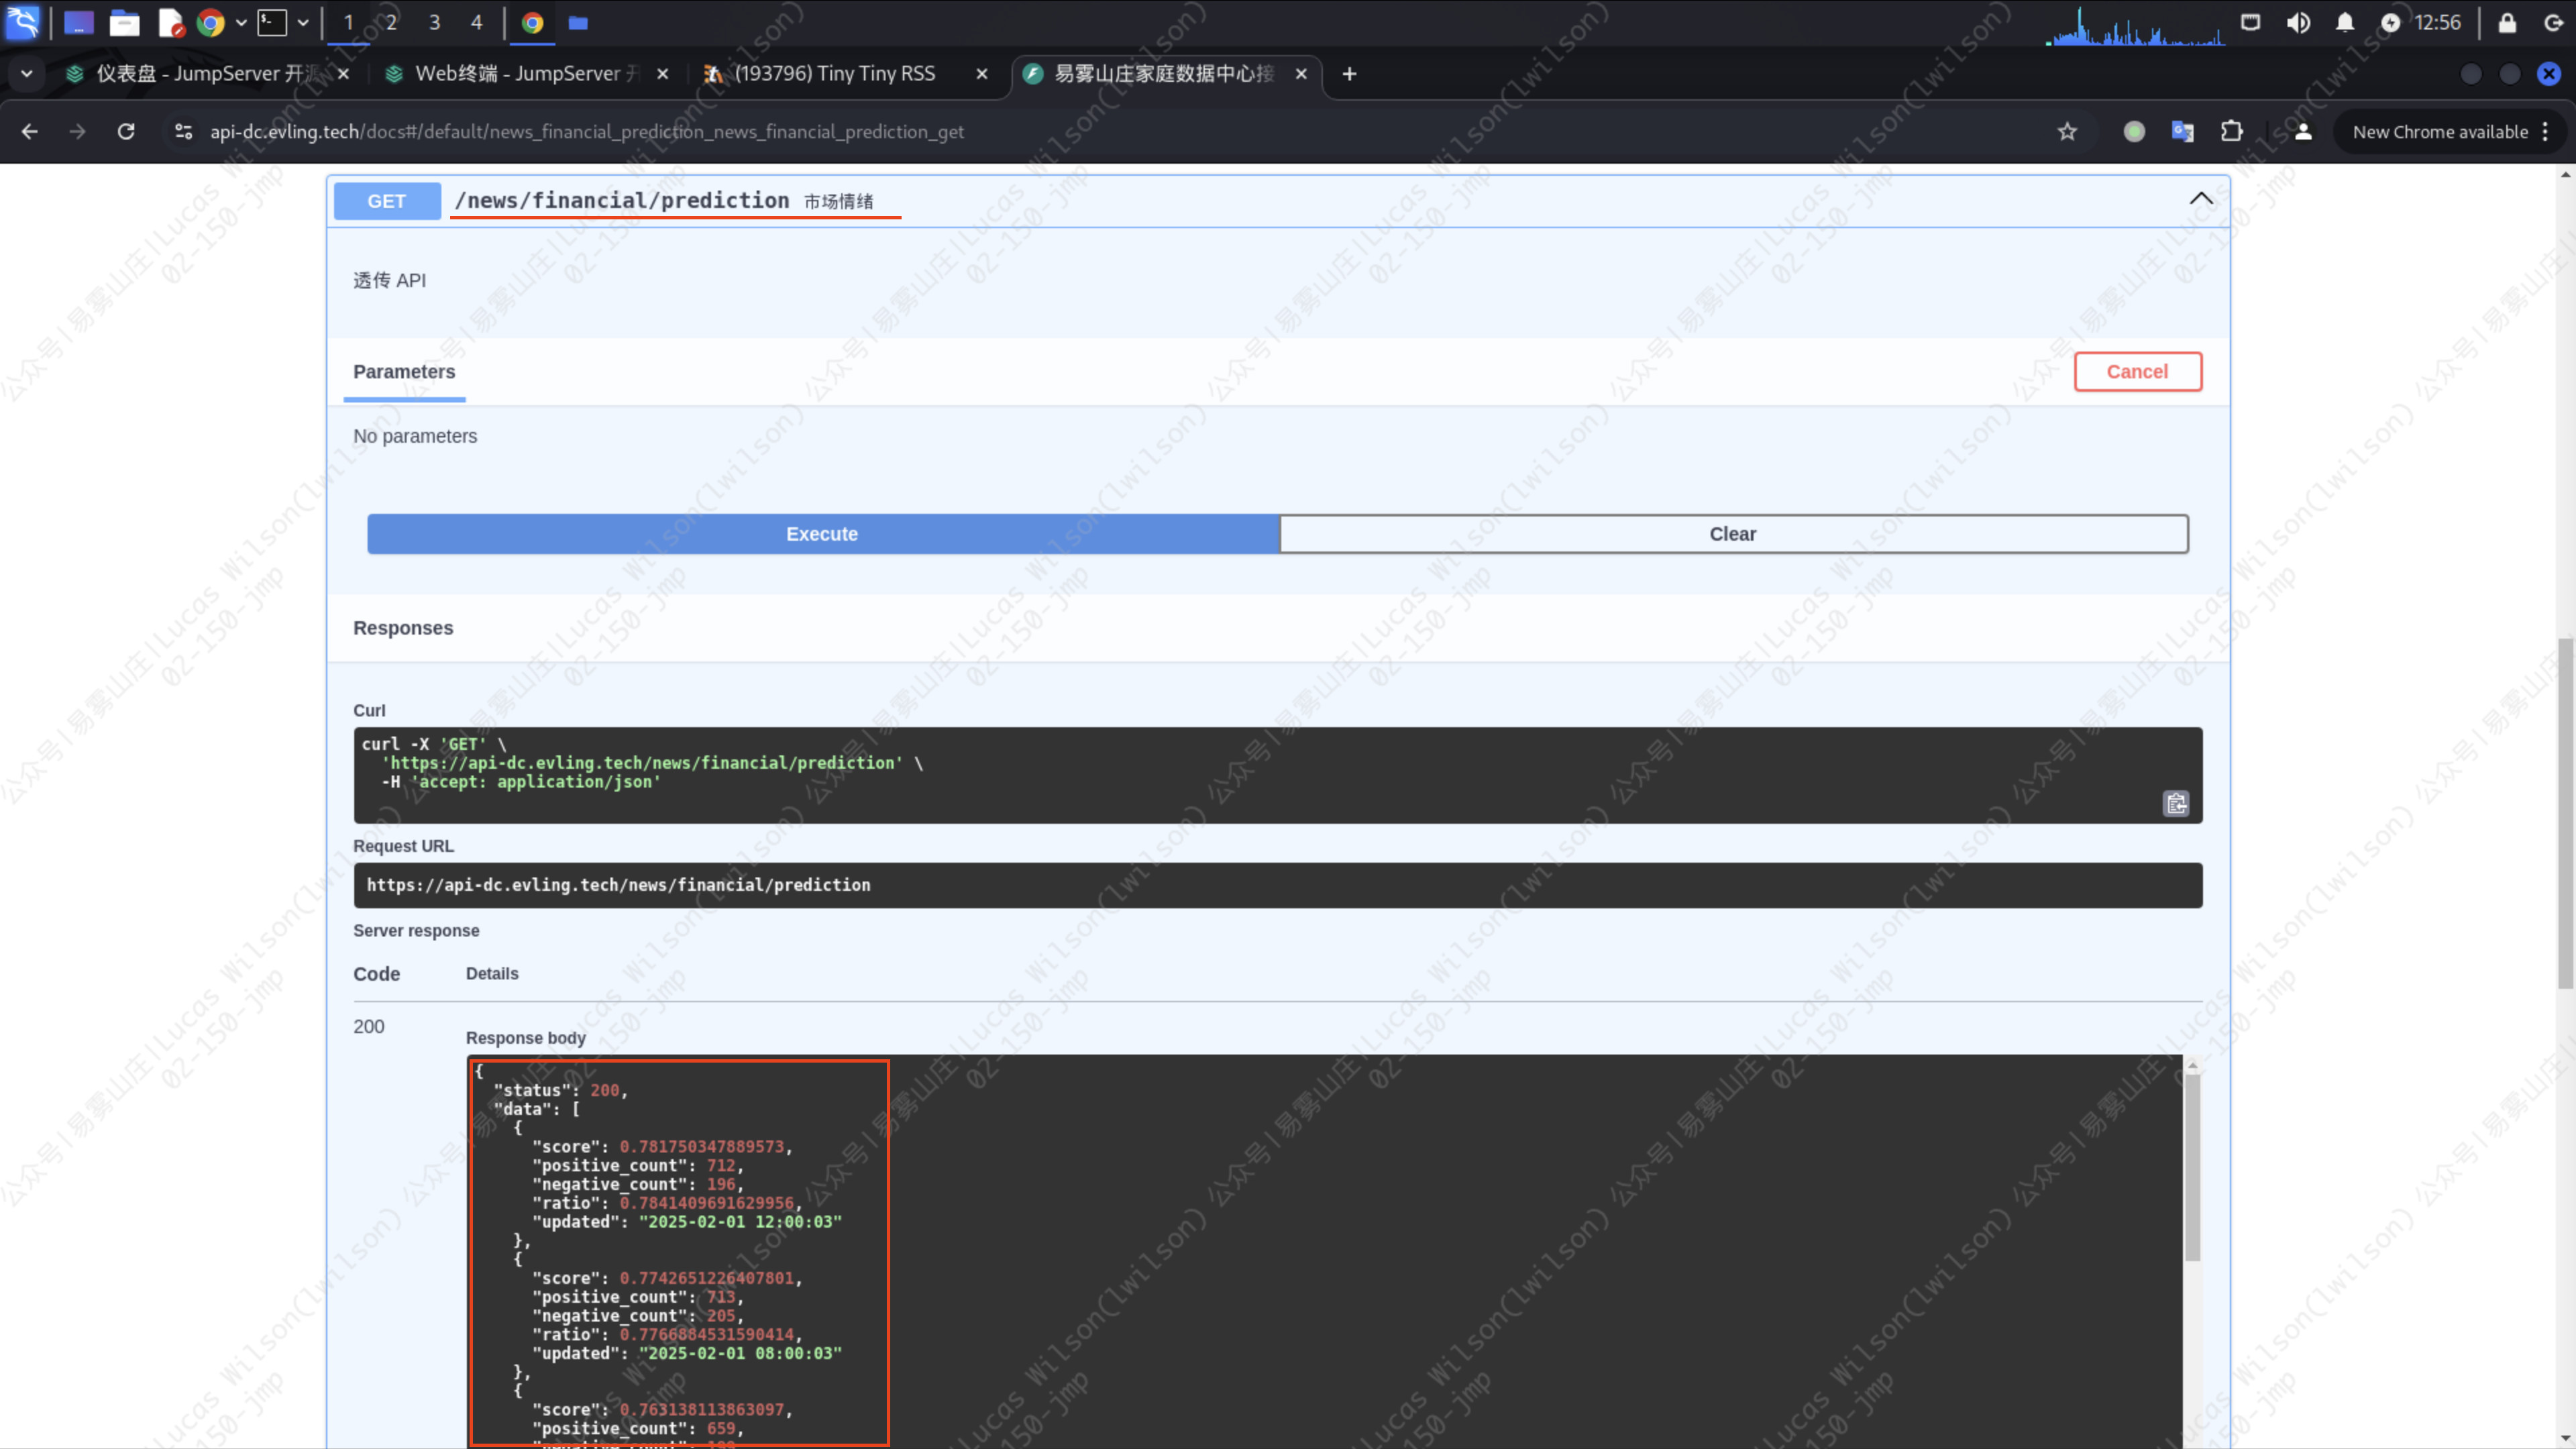Viewport: 2576px width, 1449px height.
Task: Clear the response results
Action: (x=1733, y=534)
